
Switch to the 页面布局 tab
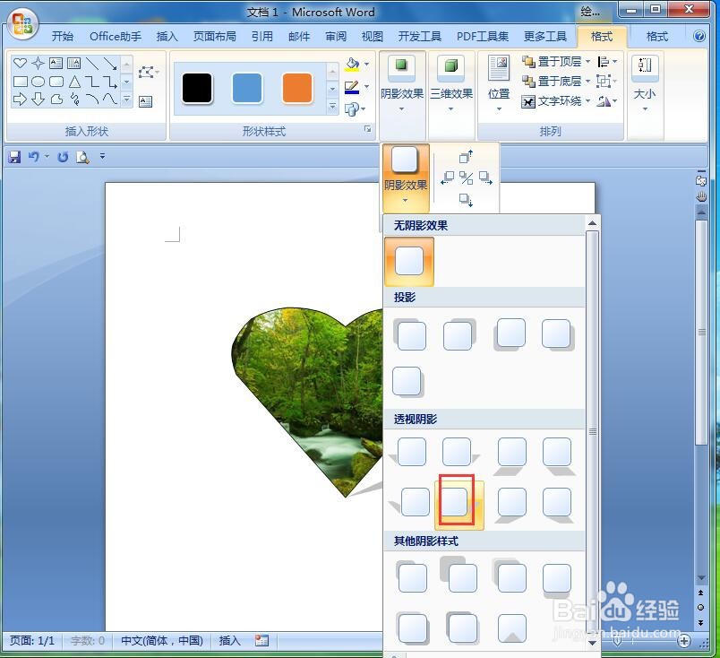pos(214,37)
